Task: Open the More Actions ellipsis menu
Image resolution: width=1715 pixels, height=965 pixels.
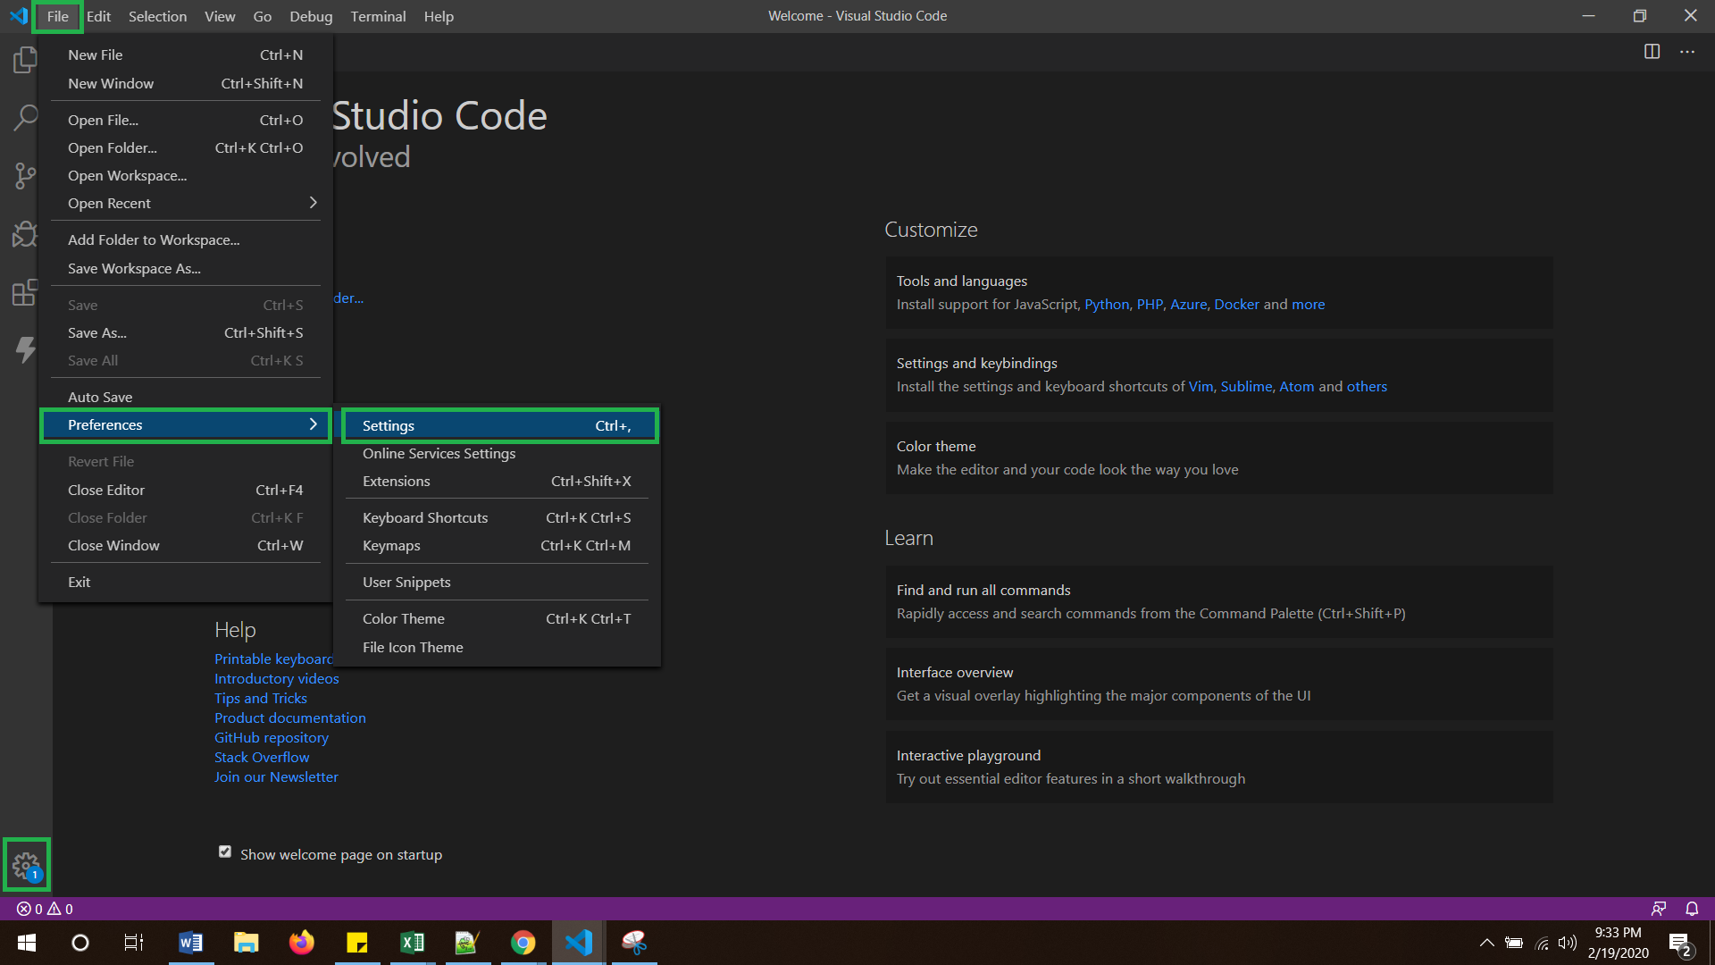Action: pos(1688,51)
